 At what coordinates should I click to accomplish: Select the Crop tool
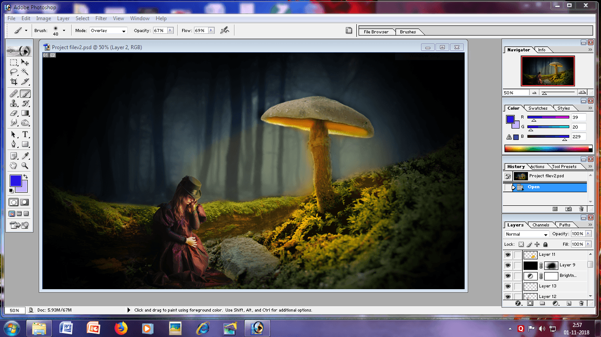point(14,82)
